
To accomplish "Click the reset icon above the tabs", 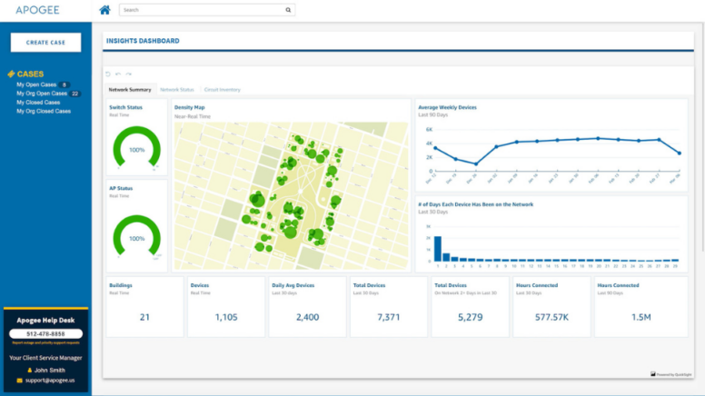I will (108, 74).
